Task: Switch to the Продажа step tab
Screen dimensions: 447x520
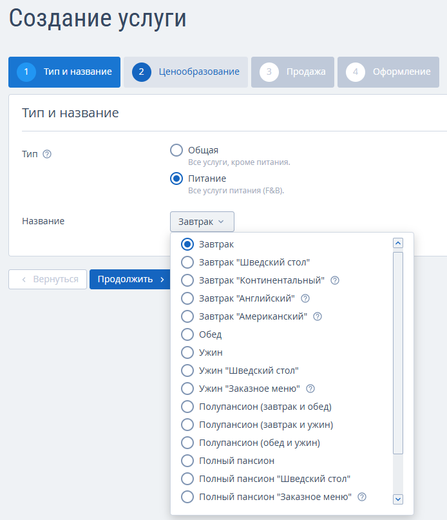Action: pos(292,72)
